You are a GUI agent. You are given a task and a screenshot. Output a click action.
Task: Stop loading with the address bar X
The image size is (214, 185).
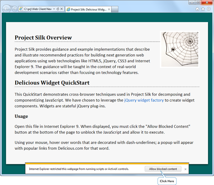[62, 9]
